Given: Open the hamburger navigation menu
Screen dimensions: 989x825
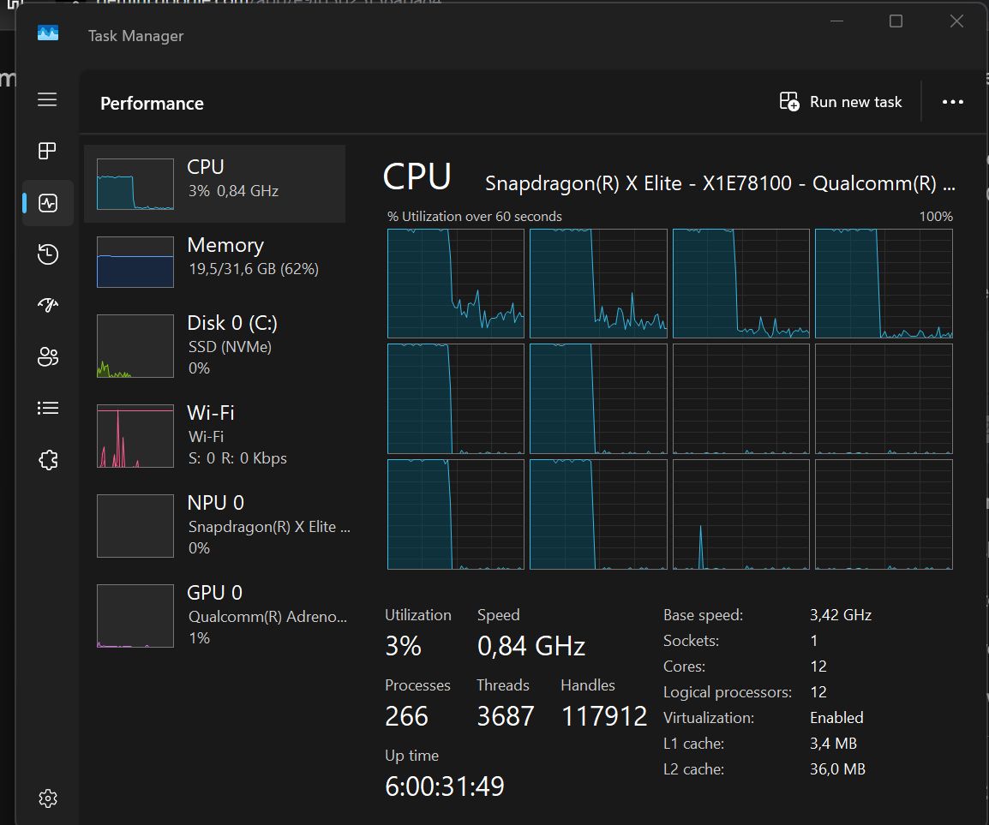Looking at the screenshot, I should tap(47, 99).
